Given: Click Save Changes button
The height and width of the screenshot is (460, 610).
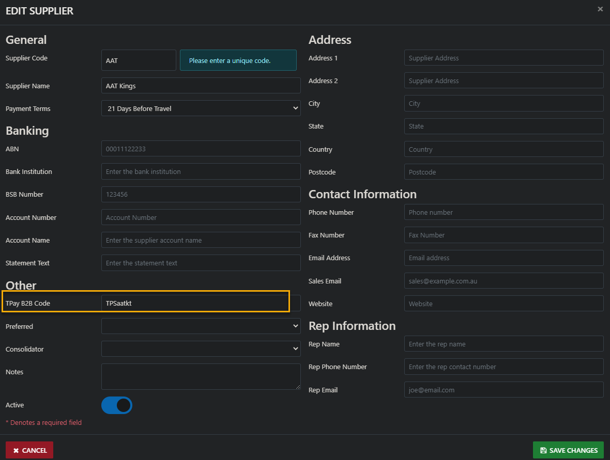Looking at the screenshot, I should (x=568, y=450).
